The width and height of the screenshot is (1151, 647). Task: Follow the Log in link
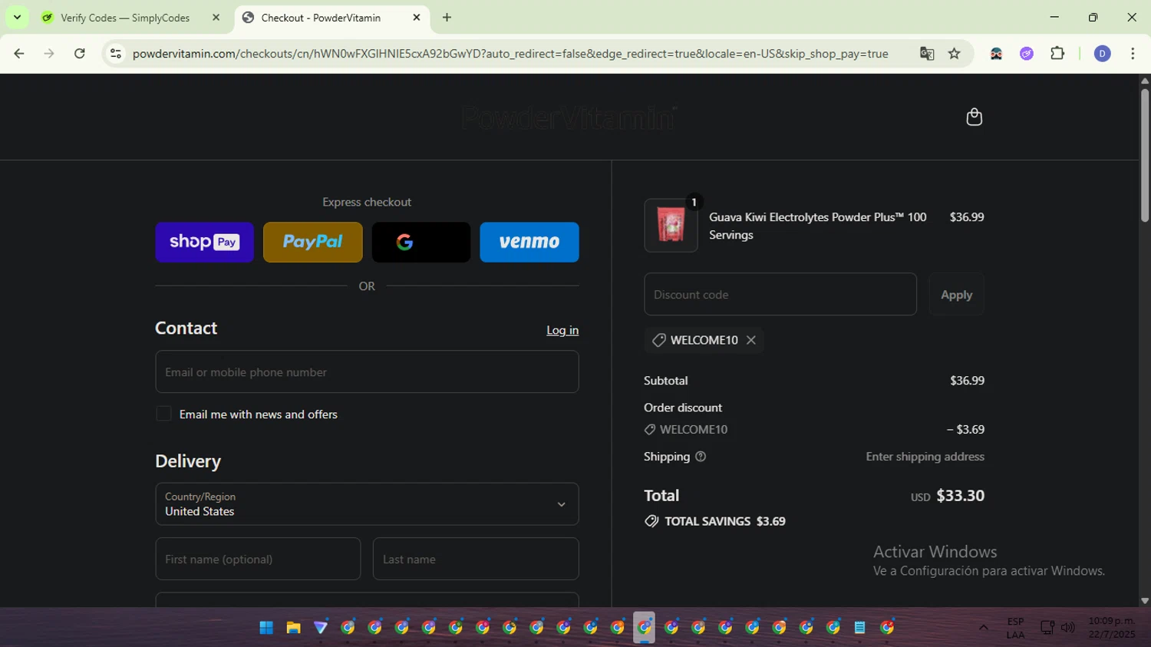pos(562,330)
